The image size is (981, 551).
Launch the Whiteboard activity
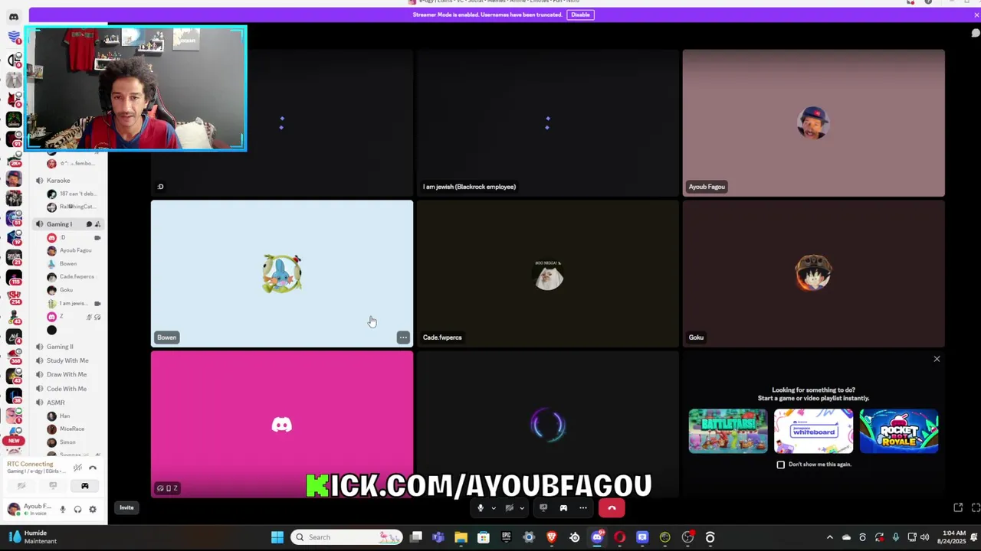[x=813, y=431]
